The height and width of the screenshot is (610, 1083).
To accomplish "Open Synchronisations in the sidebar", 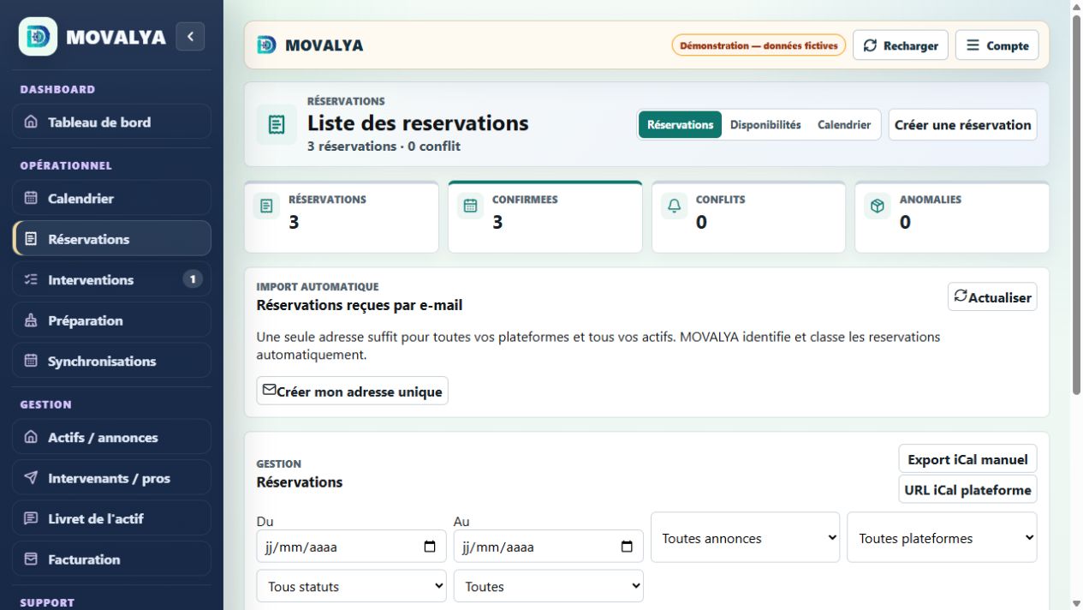I will pyautogui.click(x=112, y=361).
